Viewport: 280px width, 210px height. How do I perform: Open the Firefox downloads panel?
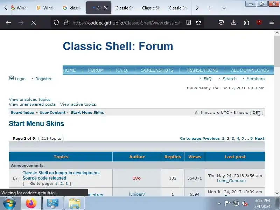coord(233,22)
